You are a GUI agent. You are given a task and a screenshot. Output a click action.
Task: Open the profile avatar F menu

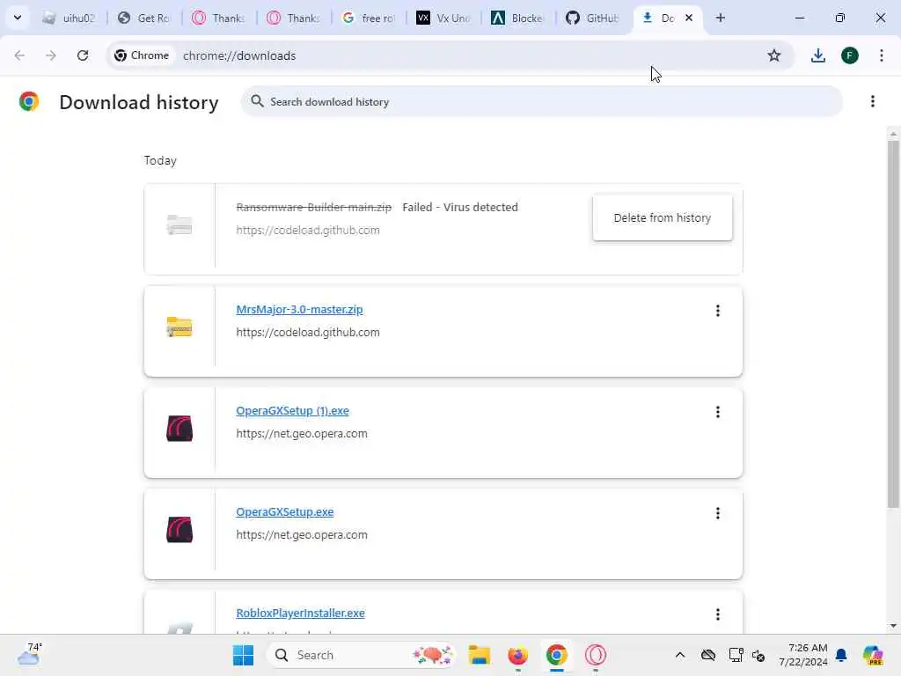(x=850, y=55)
